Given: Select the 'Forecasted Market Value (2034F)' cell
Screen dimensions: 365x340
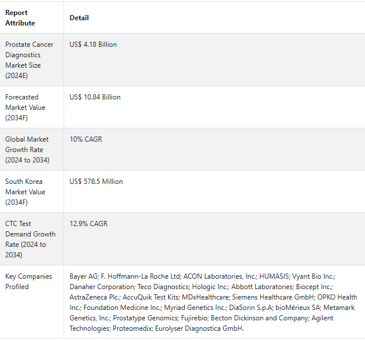Looking at the screenshot, I should pyautogui.click(x=25, y=108).
